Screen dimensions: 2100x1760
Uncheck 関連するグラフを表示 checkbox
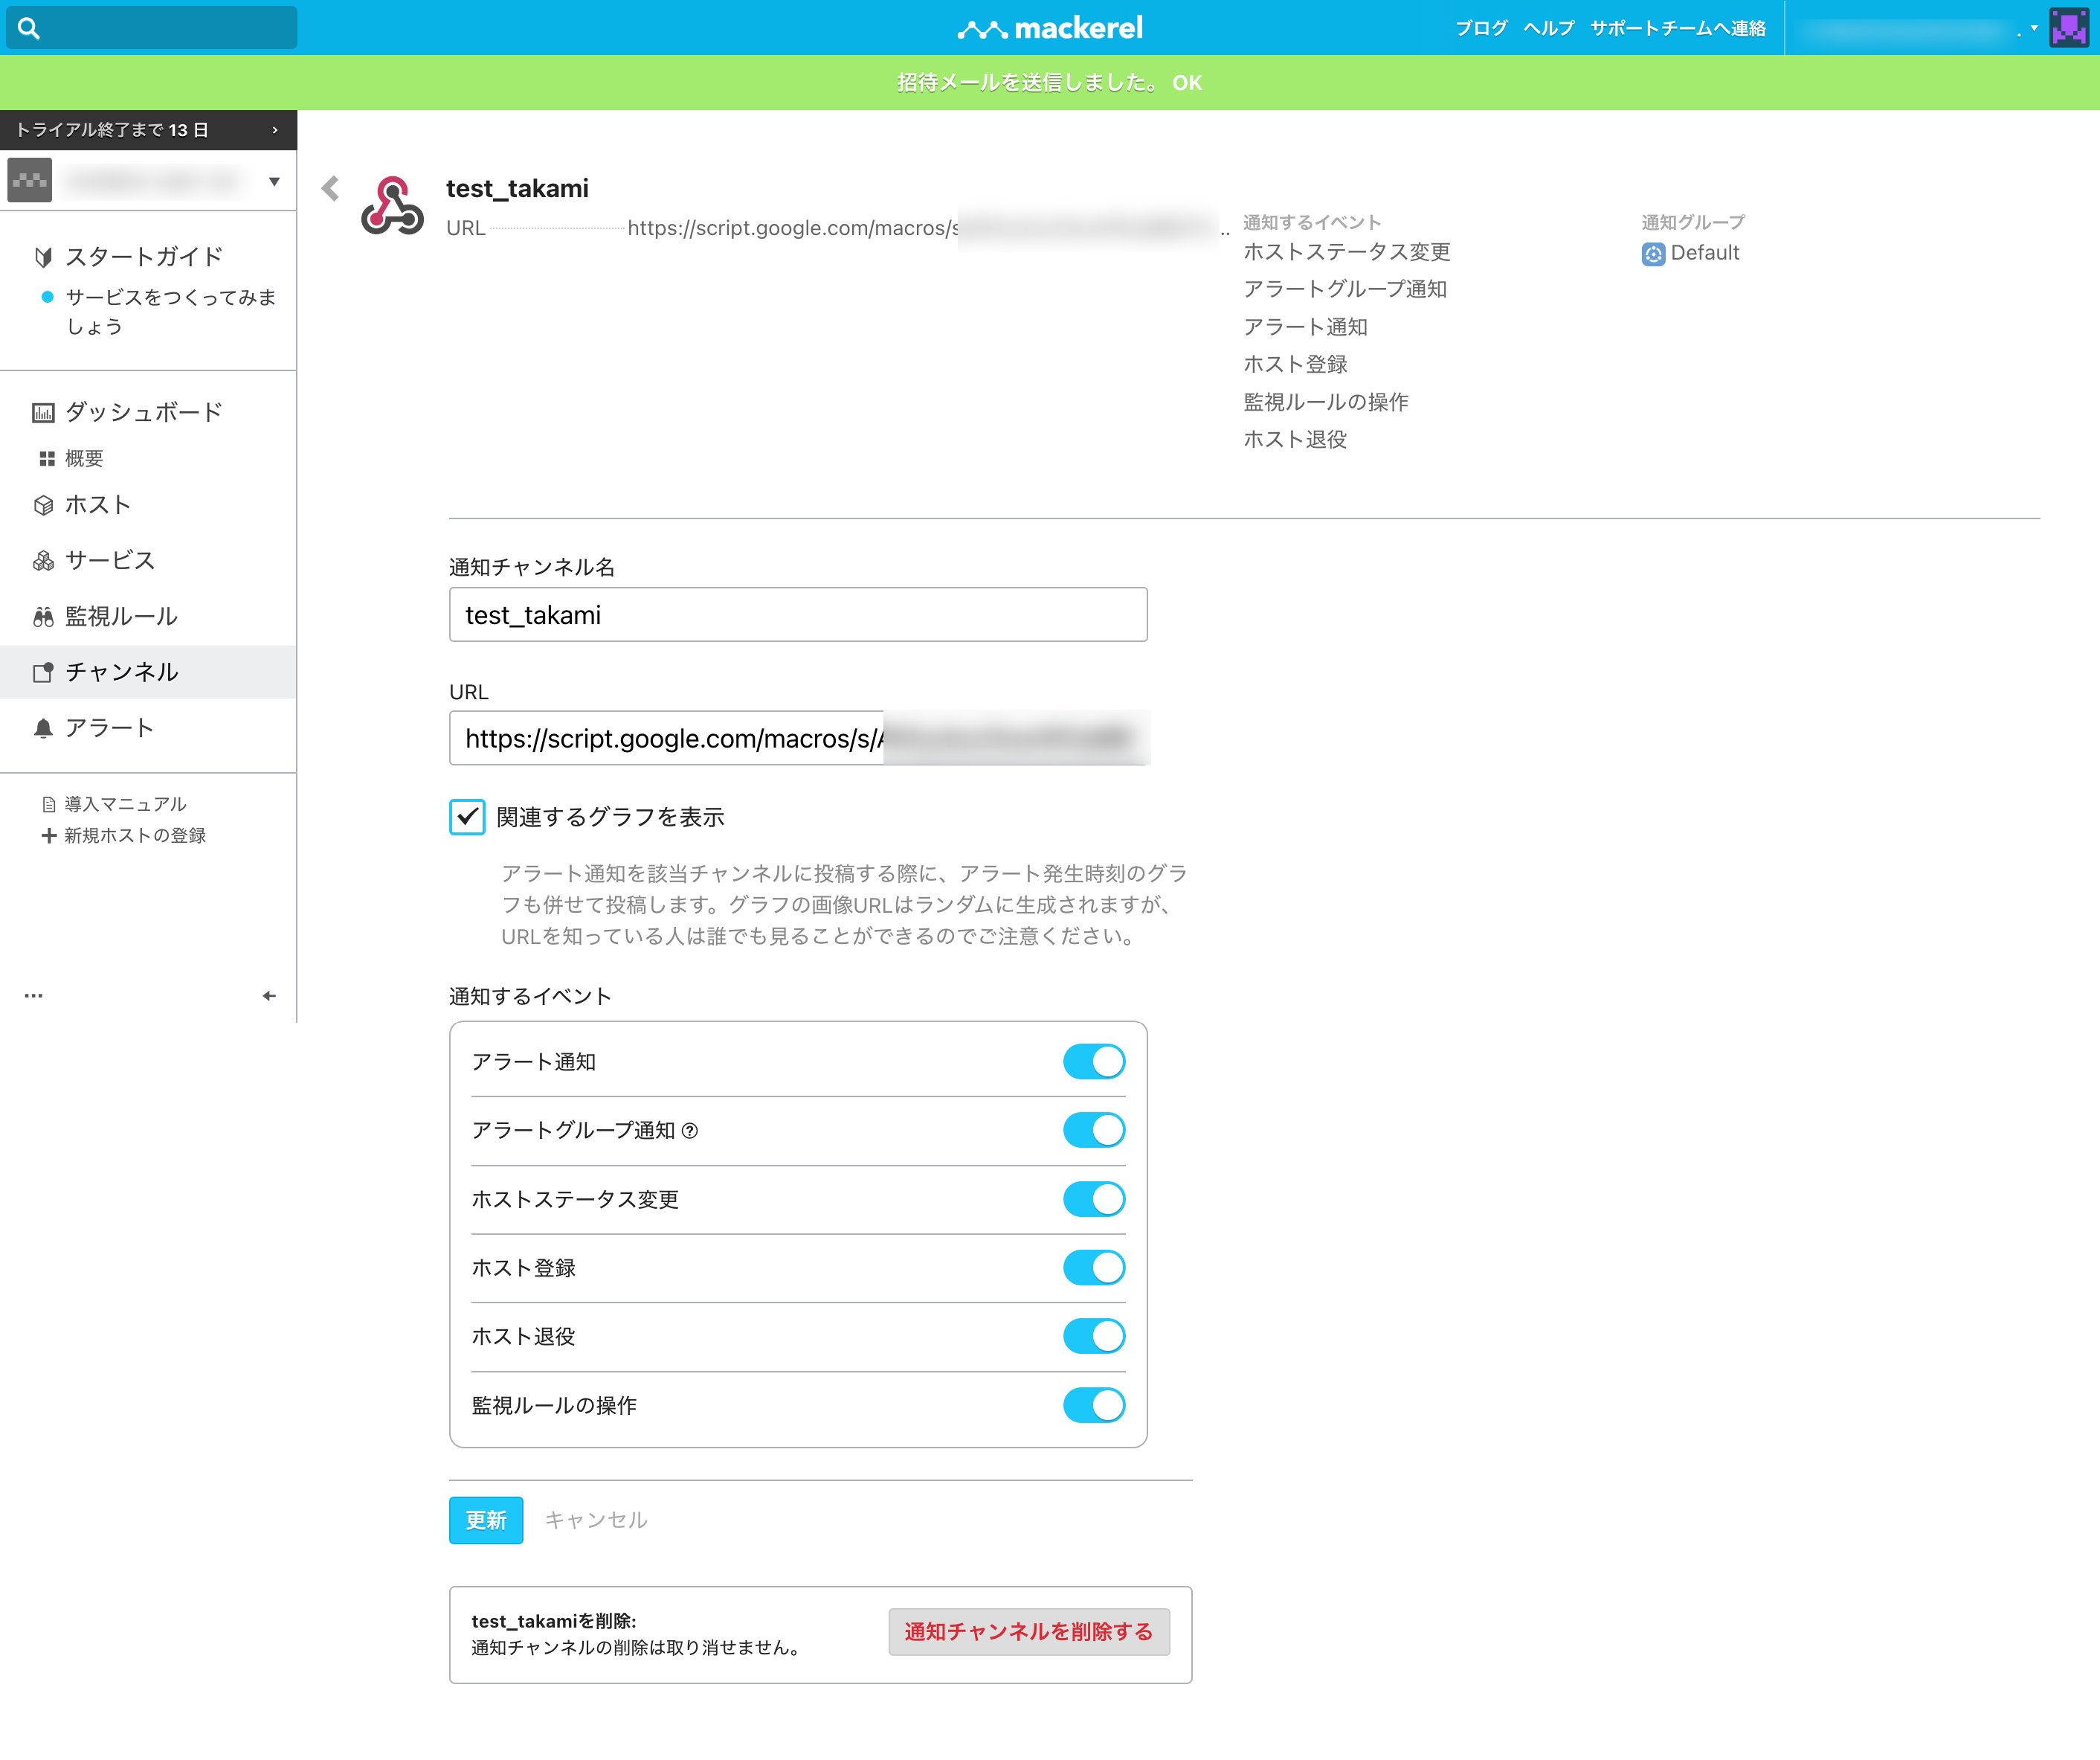[x=467, y=817]
